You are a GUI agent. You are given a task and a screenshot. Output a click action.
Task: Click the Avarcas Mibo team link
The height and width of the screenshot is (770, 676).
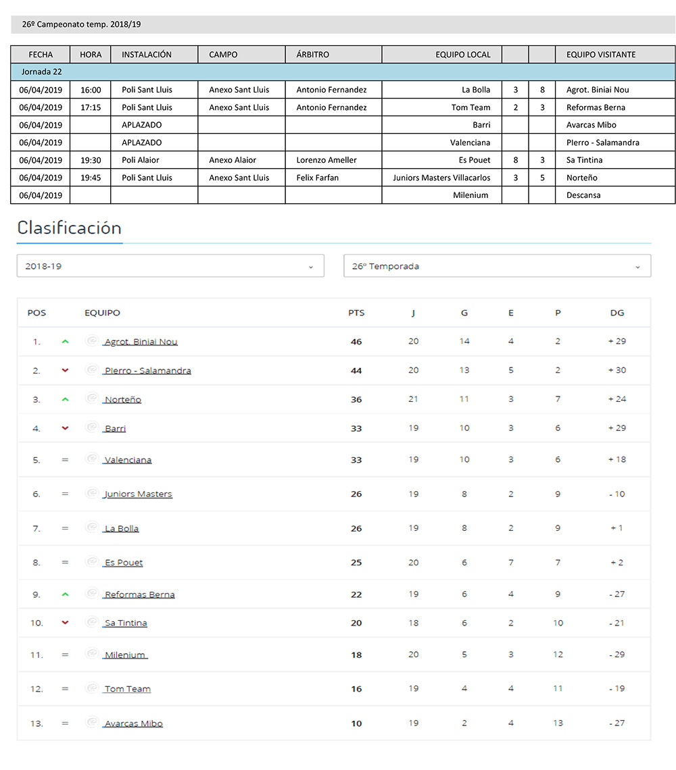click(x=133, y=723)
